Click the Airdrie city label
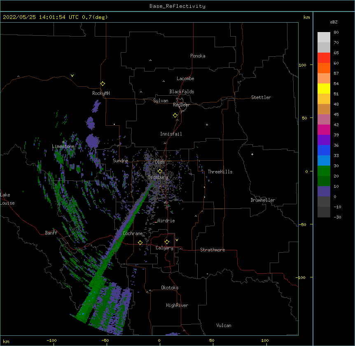 pos(166,221)
